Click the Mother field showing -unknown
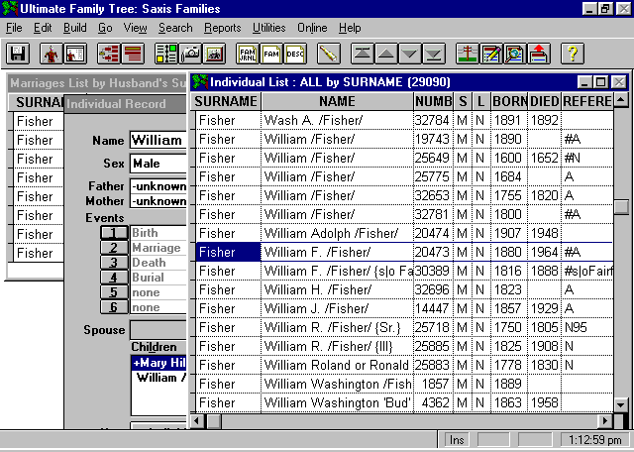This screenshot has height=452, width=634. pyautogui.click(x=158, y=201)
